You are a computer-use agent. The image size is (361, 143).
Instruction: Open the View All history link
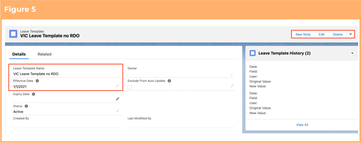pos(302,125)
